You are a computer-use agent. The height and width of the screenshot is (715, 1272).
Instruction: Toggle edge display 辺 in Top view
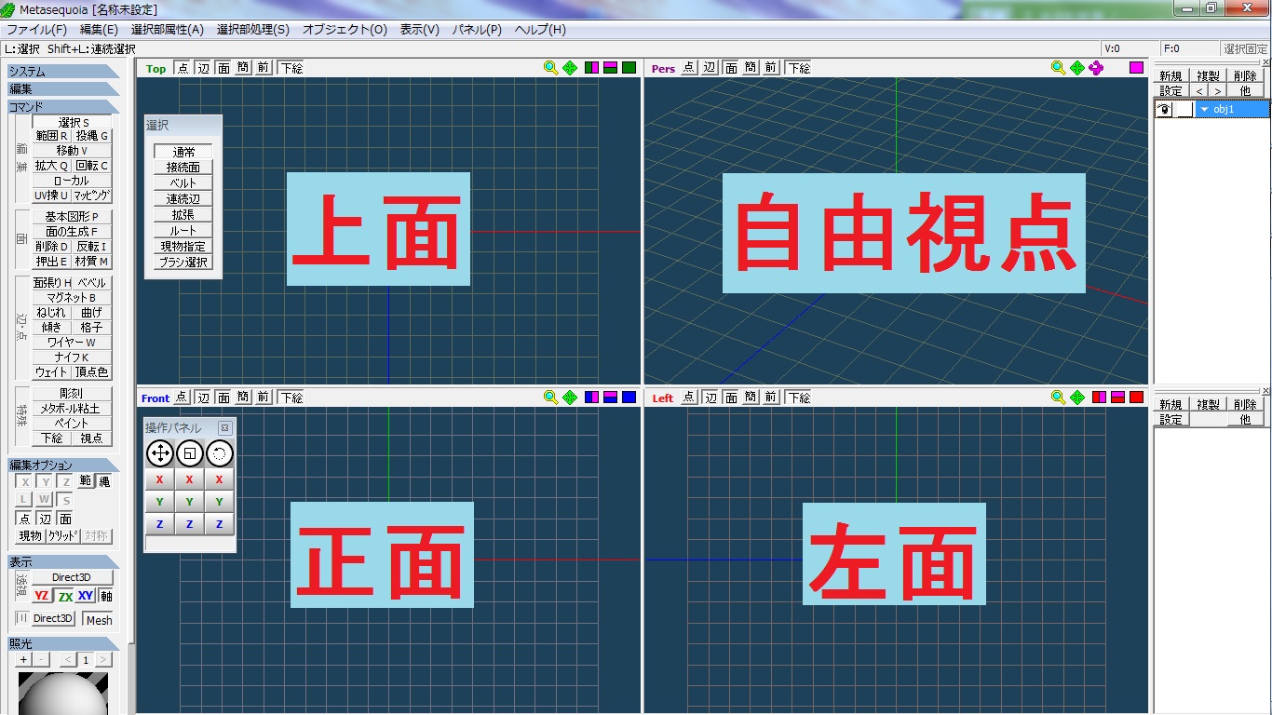click(x=203, y=68)
